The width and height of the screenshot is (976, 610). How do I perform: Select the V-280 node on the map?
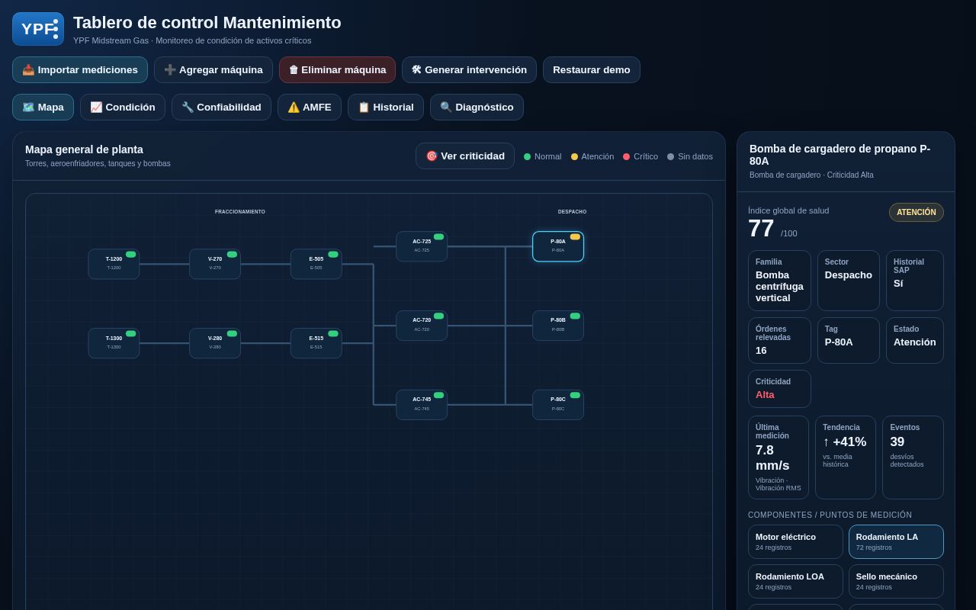tap(215, 343)
